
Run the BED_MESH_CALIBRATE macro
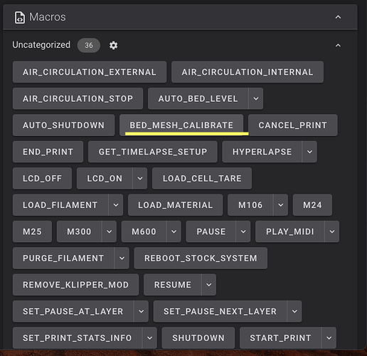(x=181, y=125)
